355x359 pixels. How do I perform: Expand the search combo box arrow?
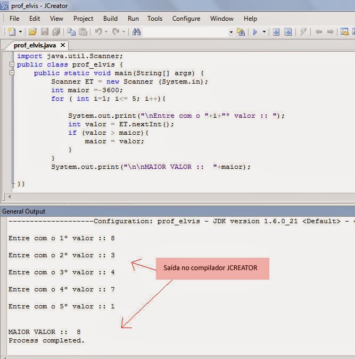231,32
